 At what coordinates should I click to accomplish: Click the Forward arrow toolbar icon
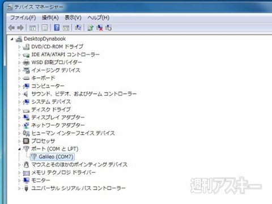tap(20, 28)
